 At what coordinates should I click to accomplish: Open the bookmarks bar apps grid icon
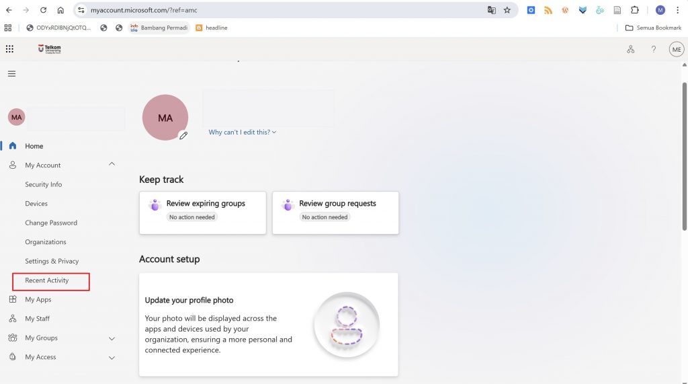(8, 28)
